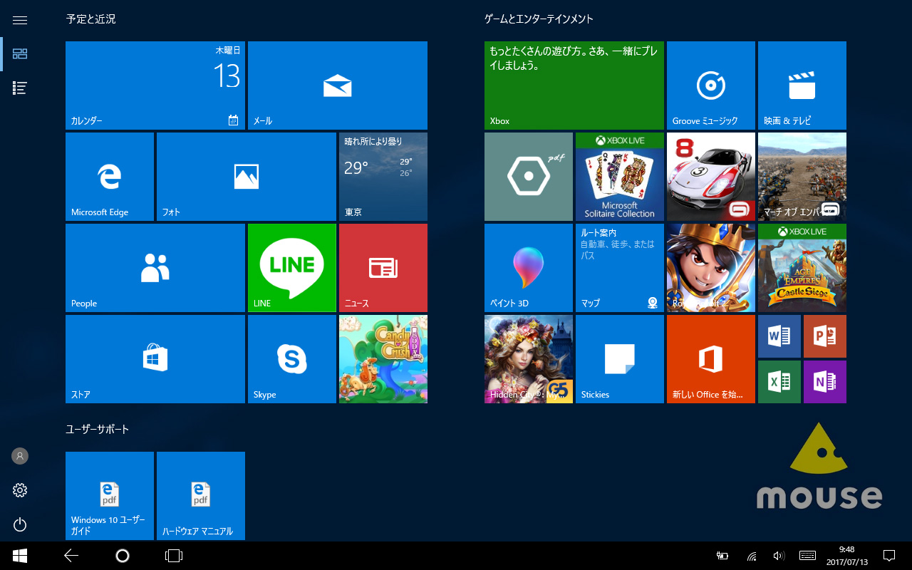Show the touch keyboard from the tray icon
912x570 pixels.
807,555
